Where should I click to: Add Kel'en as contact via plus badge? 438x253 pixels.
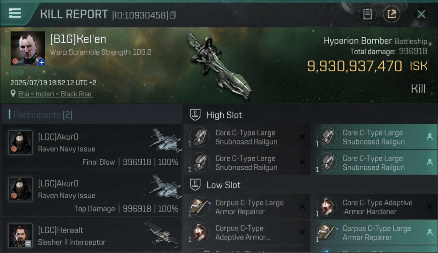41,62
